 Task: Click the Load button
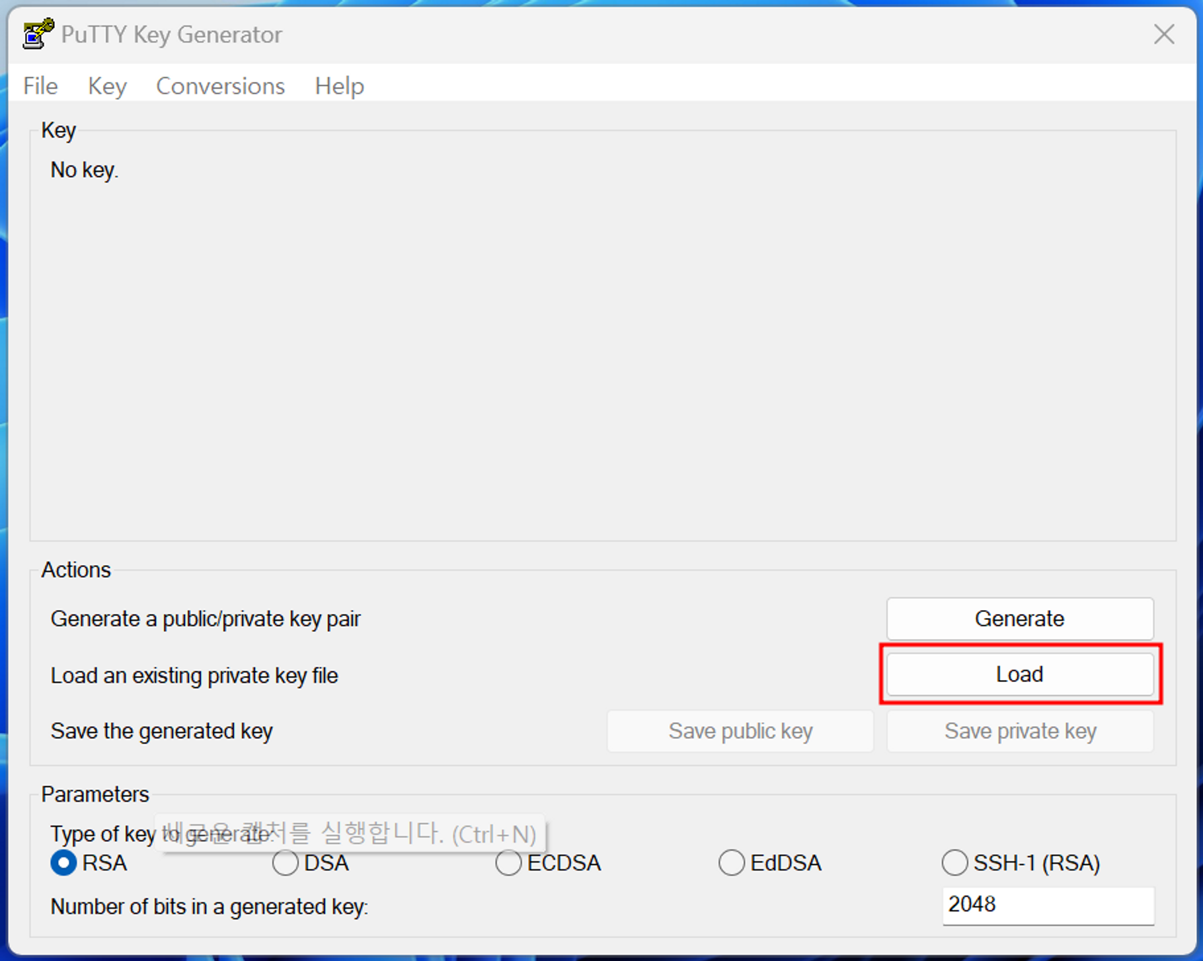pyautogui.click(x=1020, y=674)
